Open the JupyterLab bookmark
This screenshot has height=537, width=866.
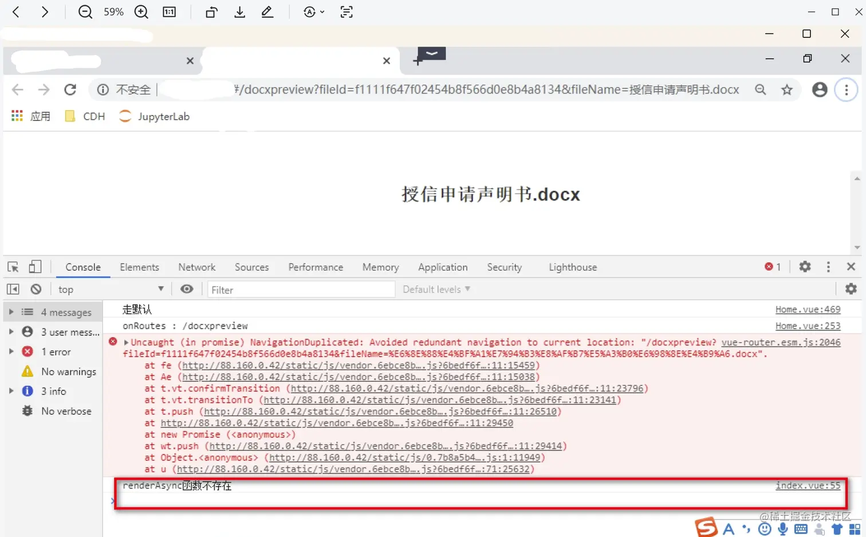(154, 116)
